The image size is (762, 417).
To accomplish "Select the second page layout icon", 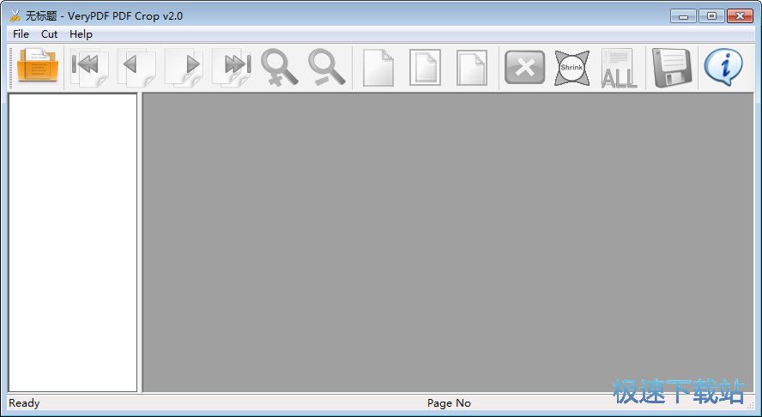I will 425,68.
